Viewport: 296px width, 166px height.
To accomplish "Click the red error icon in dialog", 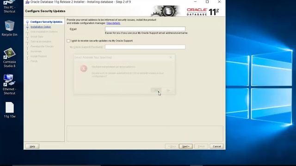I will [x=84, y=68].
